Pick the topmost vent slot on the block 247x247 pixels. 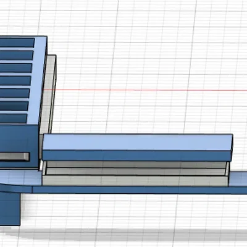(x=17, y=43)
